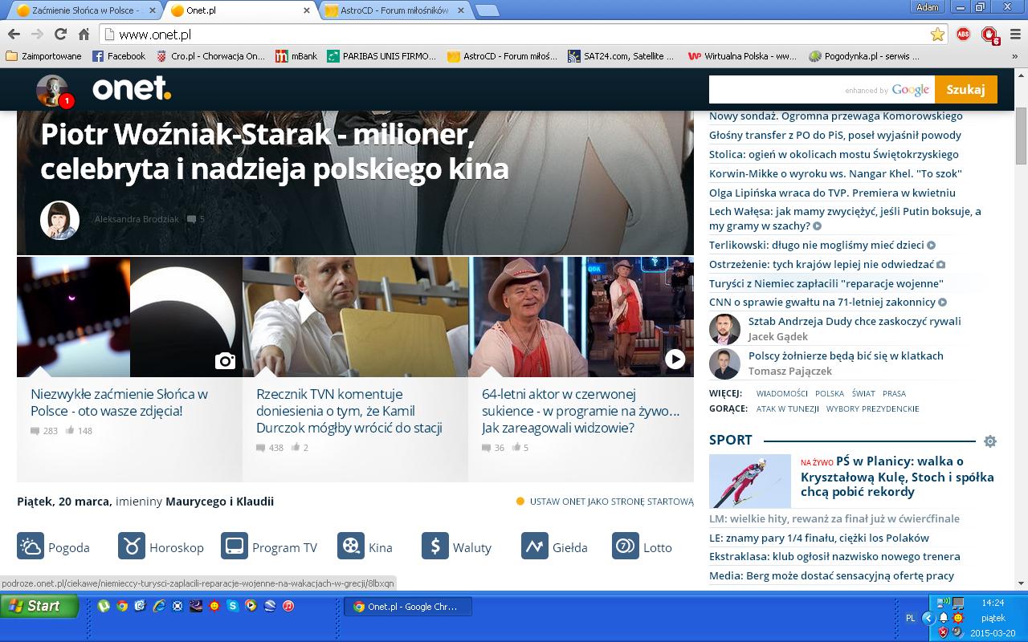The image size is (1028, 642).
Task: Launch Skype from the quick launch bar
Action: click(233, 607)
